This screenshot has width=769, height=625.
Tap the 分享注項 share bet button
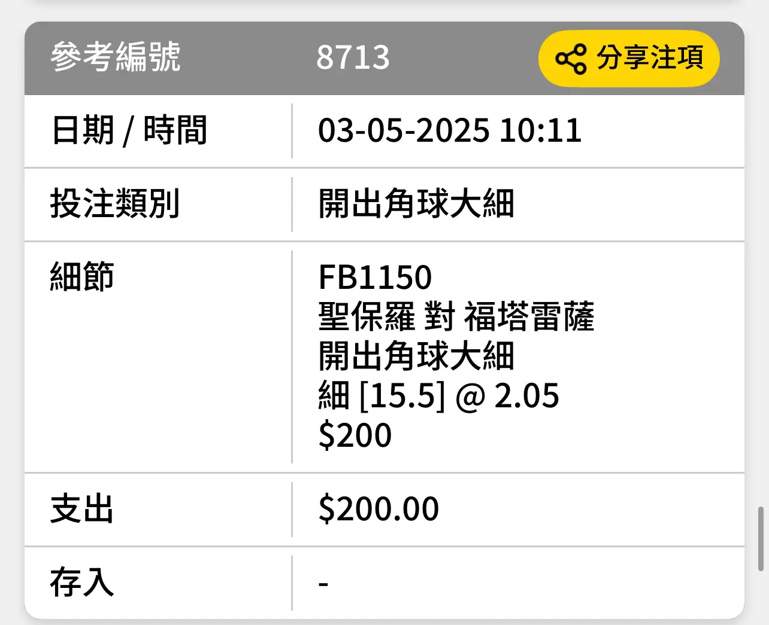click(629, 59)
